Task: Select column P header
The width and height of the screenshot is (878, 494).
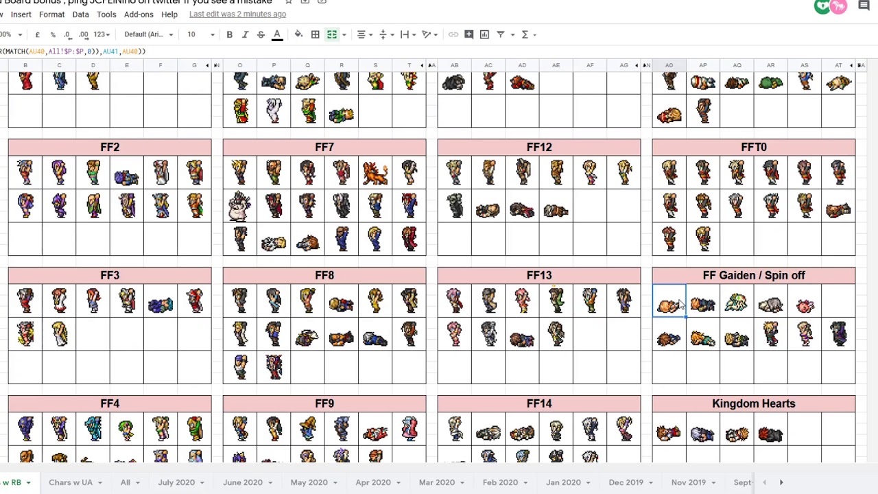Action: click(274, 65)
